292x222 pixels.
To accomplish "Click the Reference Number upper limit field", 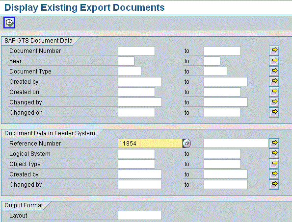I will tap(236, 144).
